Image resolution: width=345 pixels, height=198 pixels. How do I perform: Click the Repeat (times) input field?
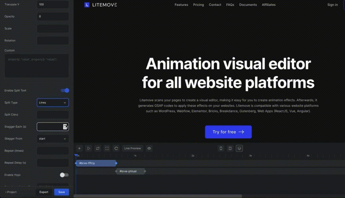[x=53, y=151]
